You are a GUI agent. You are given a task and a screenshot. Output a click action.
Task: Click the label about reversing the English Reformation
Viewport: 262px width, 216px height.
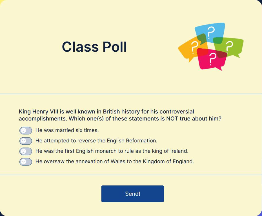click(x=96, y=141)
